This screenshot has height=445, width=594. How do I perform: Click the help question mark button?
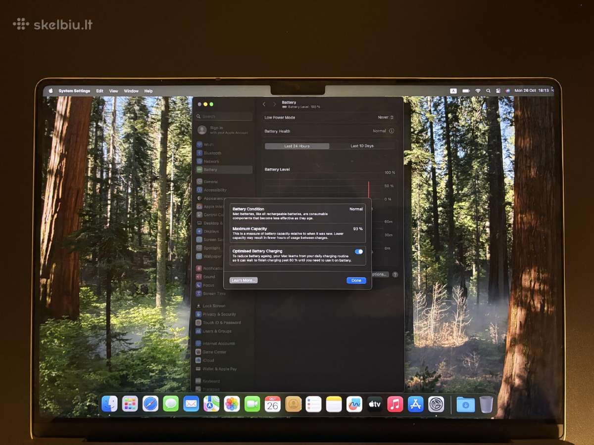[x=395, y=274]
